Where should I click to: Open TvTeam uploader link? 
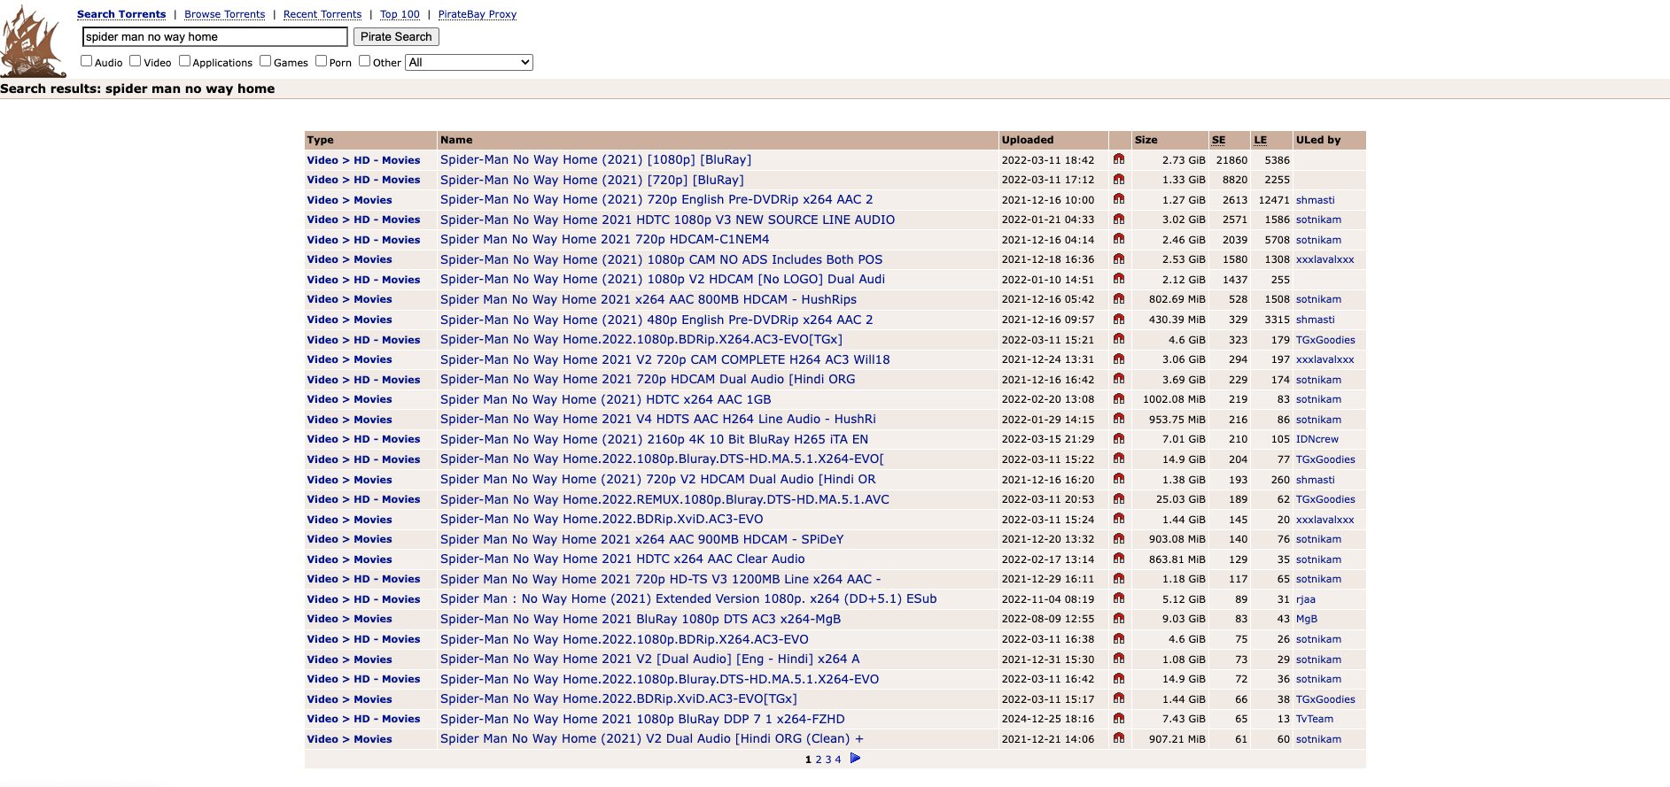pos(1315,719)
